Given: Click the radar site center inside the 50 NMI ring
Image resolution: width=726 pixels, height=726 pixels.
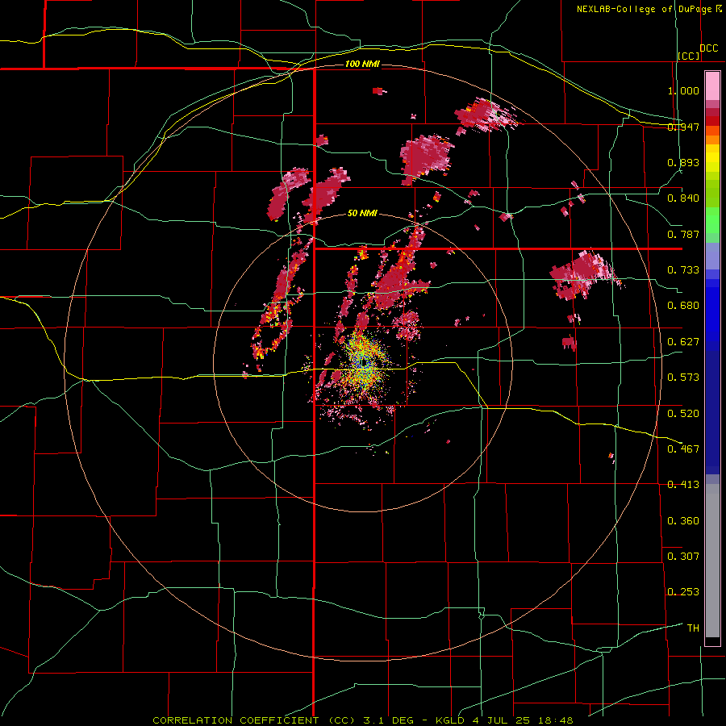Looking at the screenshot, I should tap(364, 362).
